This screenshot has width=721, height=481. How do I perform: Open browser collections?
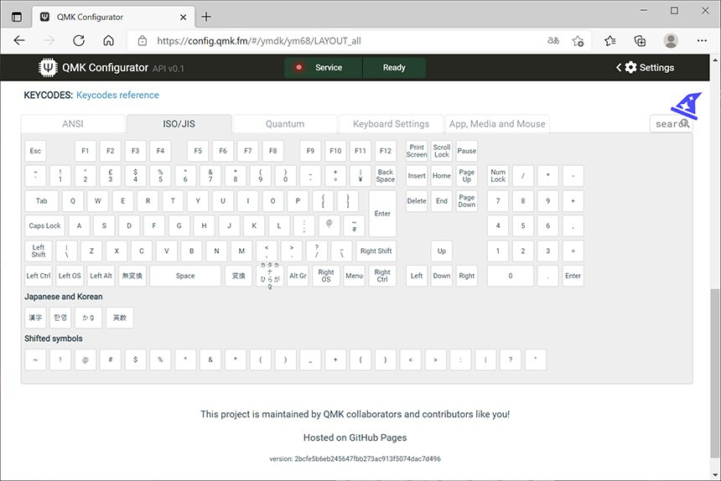tap(640, 40)
